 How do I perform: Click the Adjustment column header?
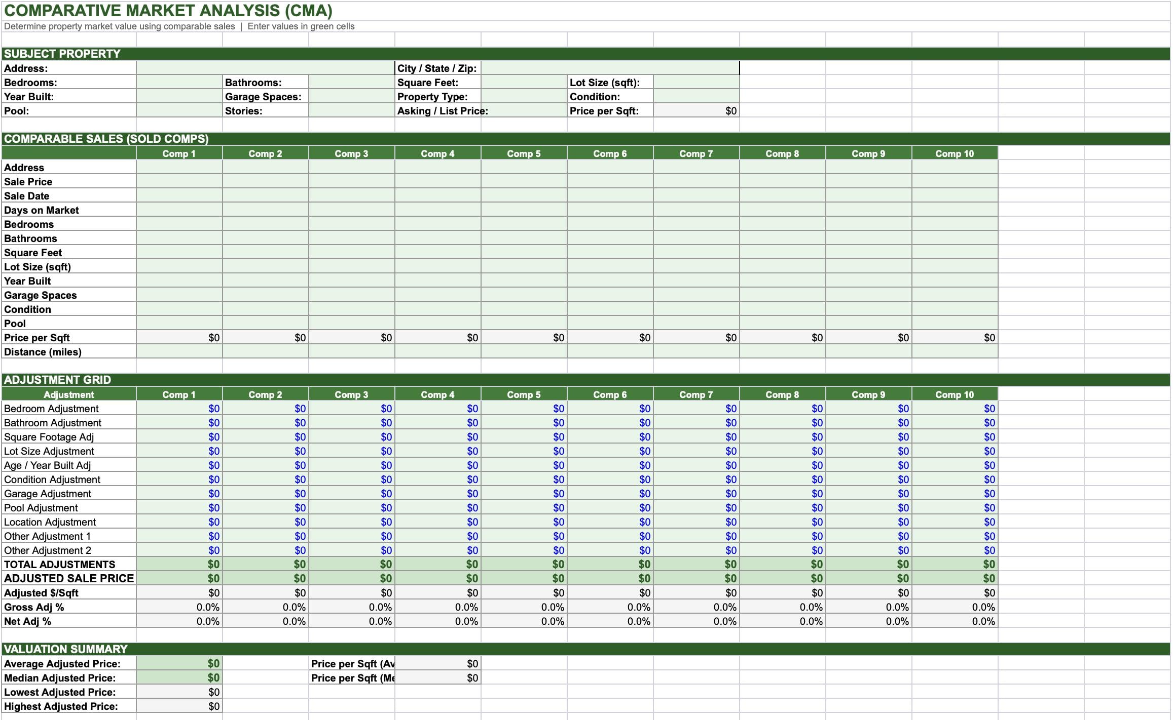point(69,394)
